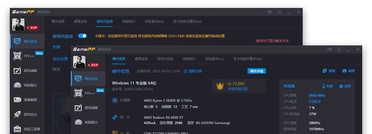Switch to 桌面监控 tab in front window
Image resolution: width=372 pixels, height=134 pixels.
(141, 59)
